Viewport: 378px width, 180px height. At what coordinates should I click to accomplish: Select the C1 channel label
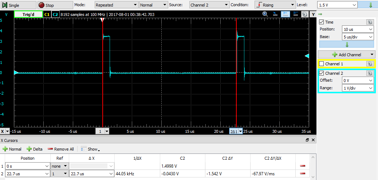(47, 15)
